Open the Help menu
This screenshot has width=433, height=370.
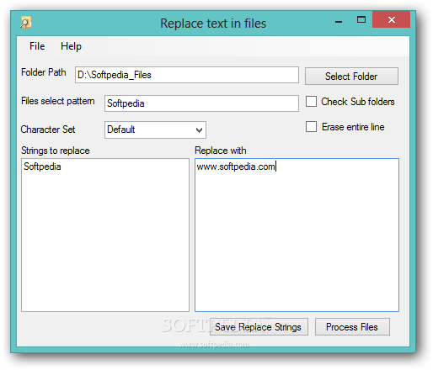(x=71, y=46)
